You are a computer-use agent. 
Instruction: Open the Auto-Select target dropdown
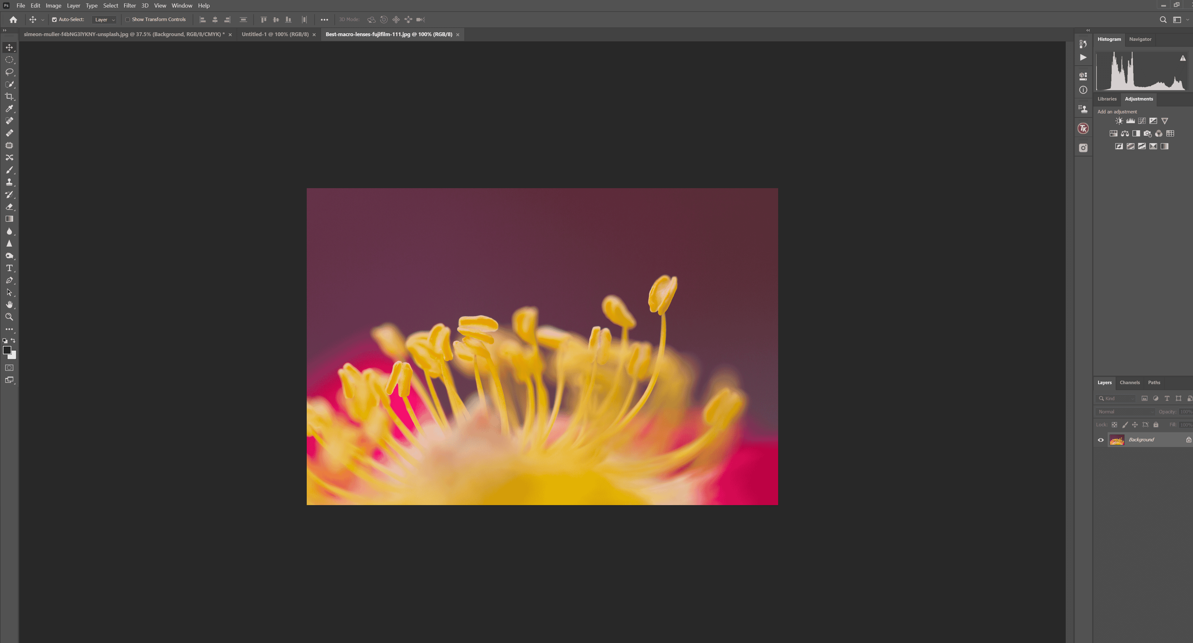tap(105, 19)
